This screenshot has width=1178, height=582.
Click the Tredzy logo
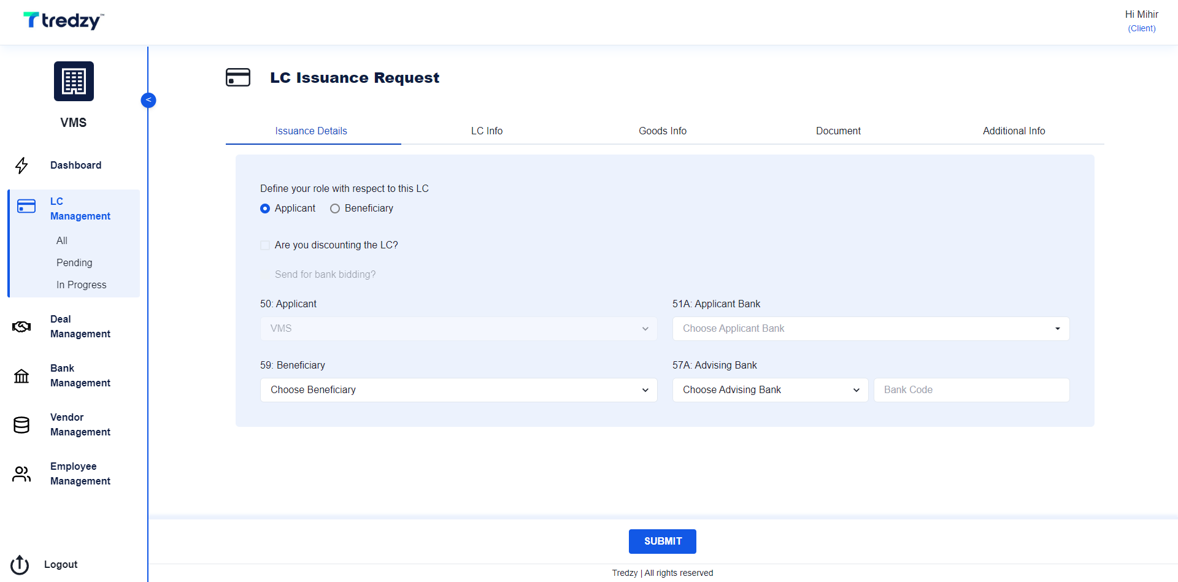click(64, 21)
